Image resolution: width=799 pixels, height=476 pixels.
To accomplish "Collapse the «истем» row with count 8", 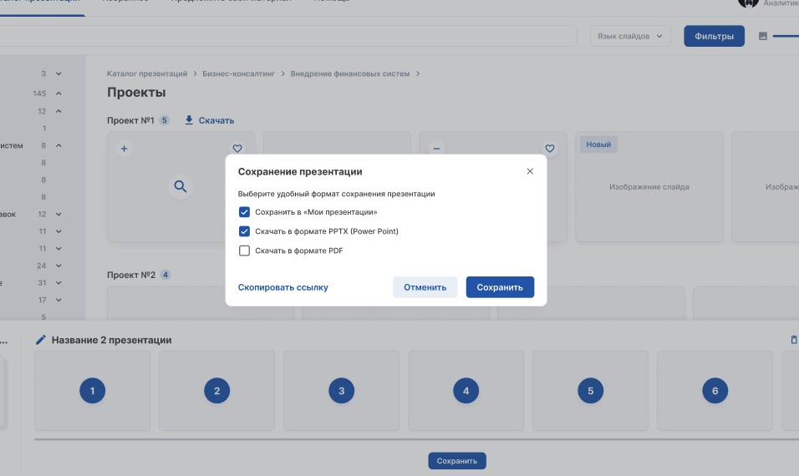I will tap(59, 145).
